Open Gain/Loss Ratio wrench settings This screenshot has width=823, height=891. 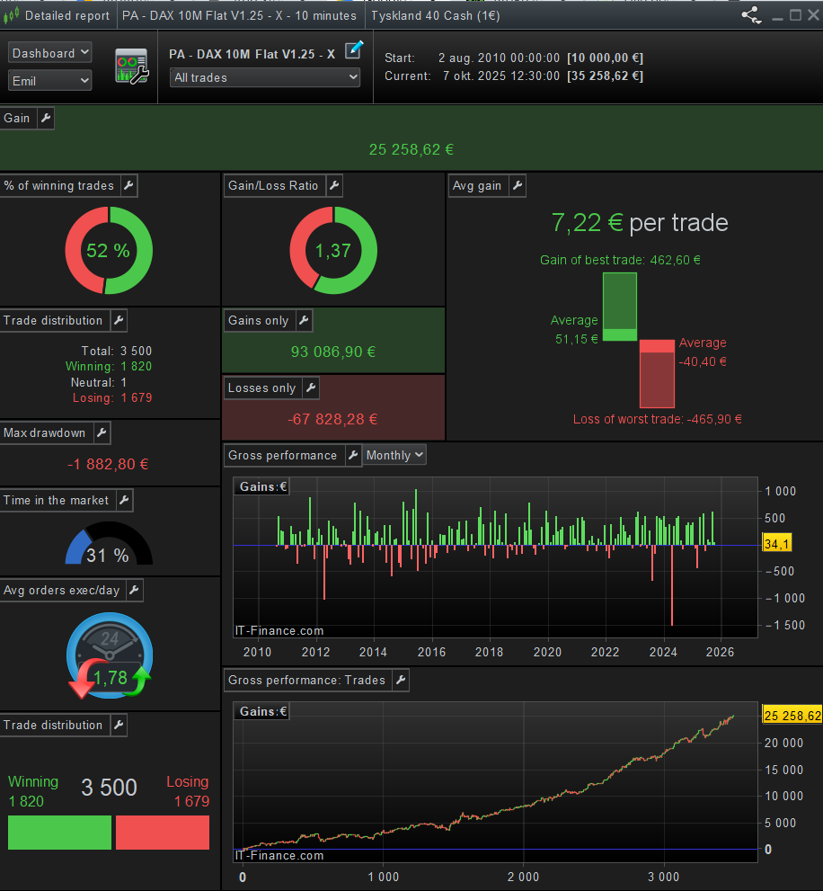click(333, 185)
